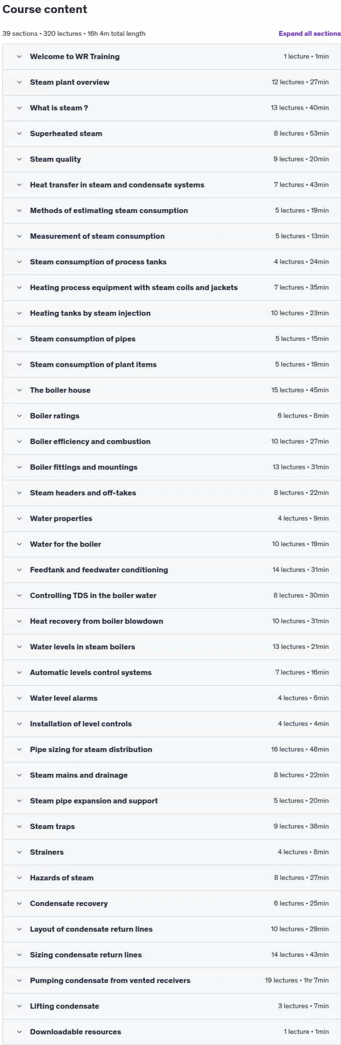341x1045 pixels.
Task: Click the Water level alarms chevron icon
Action: (x=19, y=698)
